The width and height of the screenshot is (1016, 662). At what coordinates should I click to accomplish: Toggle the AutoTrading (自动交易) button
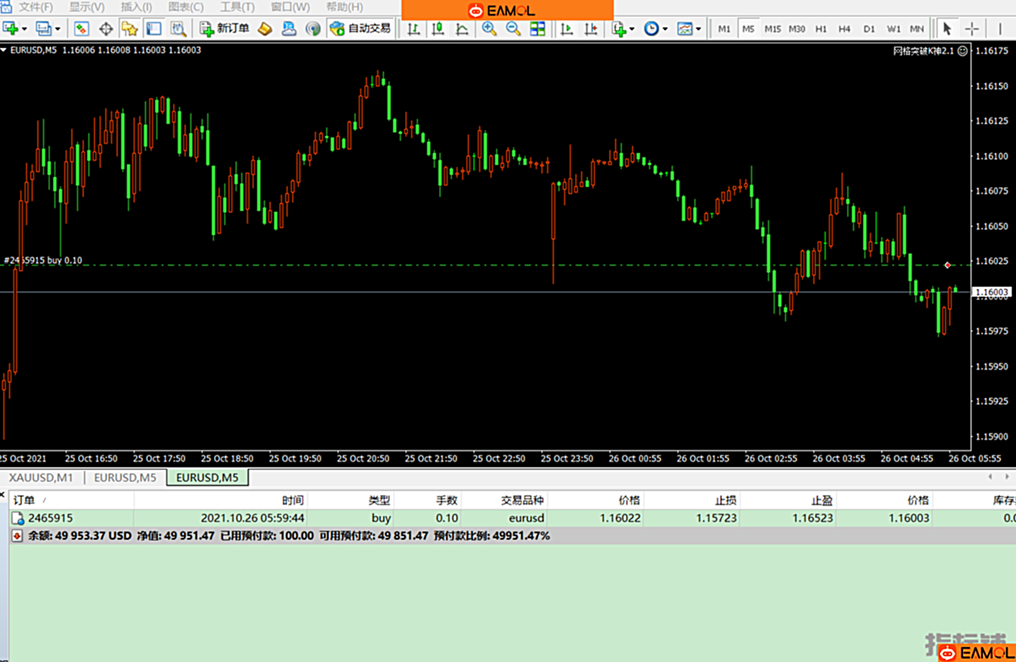[x=360, y=28]
